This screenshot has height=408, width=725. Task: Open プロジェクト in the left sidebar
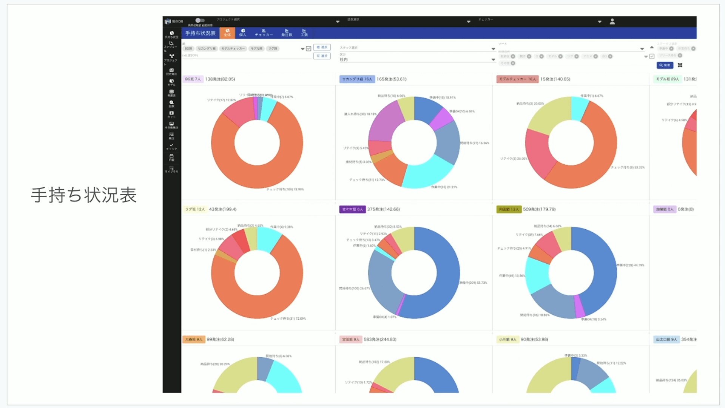171,59
